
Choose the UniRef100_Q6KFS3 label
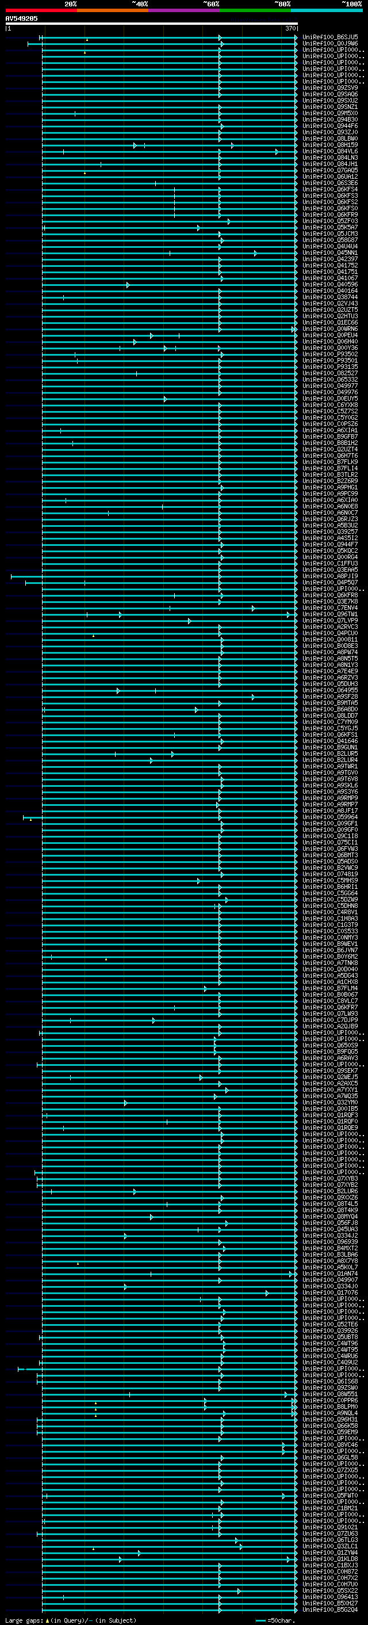[x=330, y=195]
